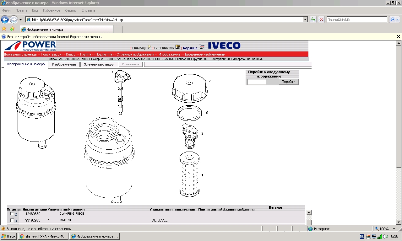Click the IE Back navigation arrow
The width and height of the screenshot is (402, 241).
coord(5,19)
